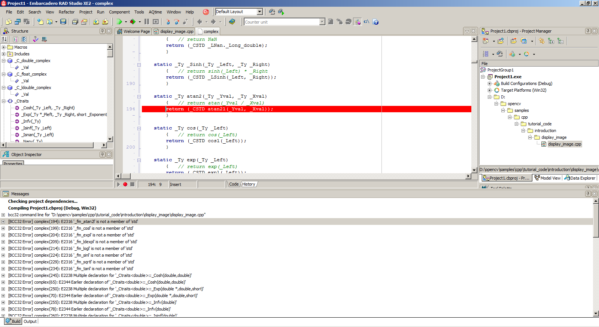
Task: Open the AQtime menu
Action: point(155,12)
